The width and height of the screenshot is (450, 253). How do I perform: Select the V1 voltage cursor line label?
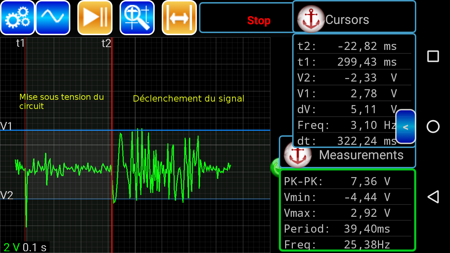click(6, 126)
